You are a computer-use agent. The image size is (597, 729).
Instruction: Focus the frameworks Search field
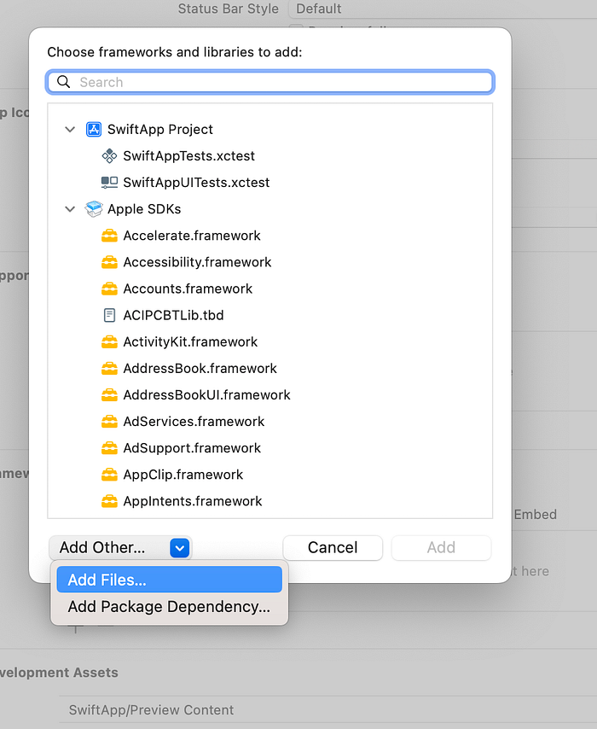pos(270,82)
